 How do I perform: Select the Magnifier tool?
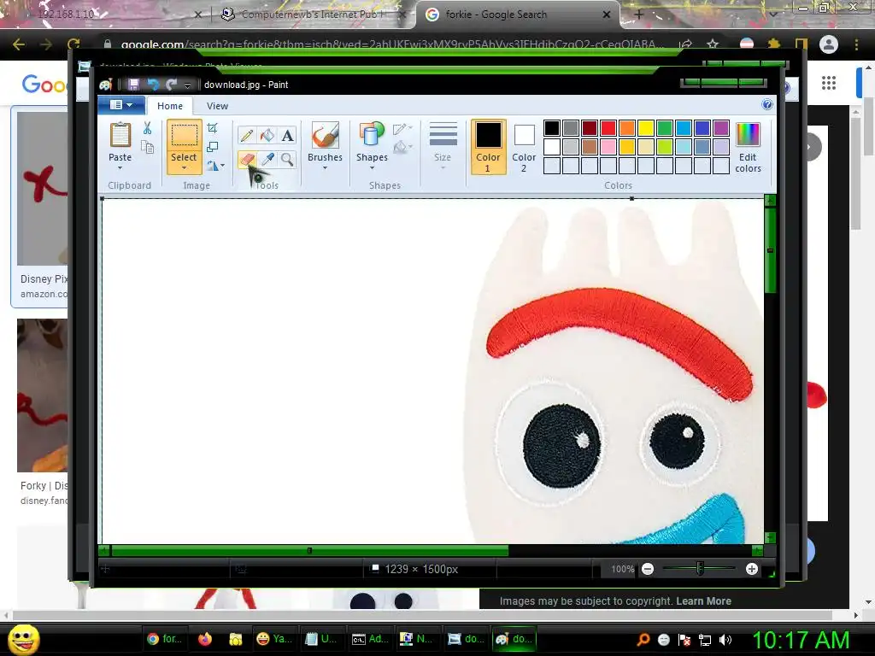point(287,160)
